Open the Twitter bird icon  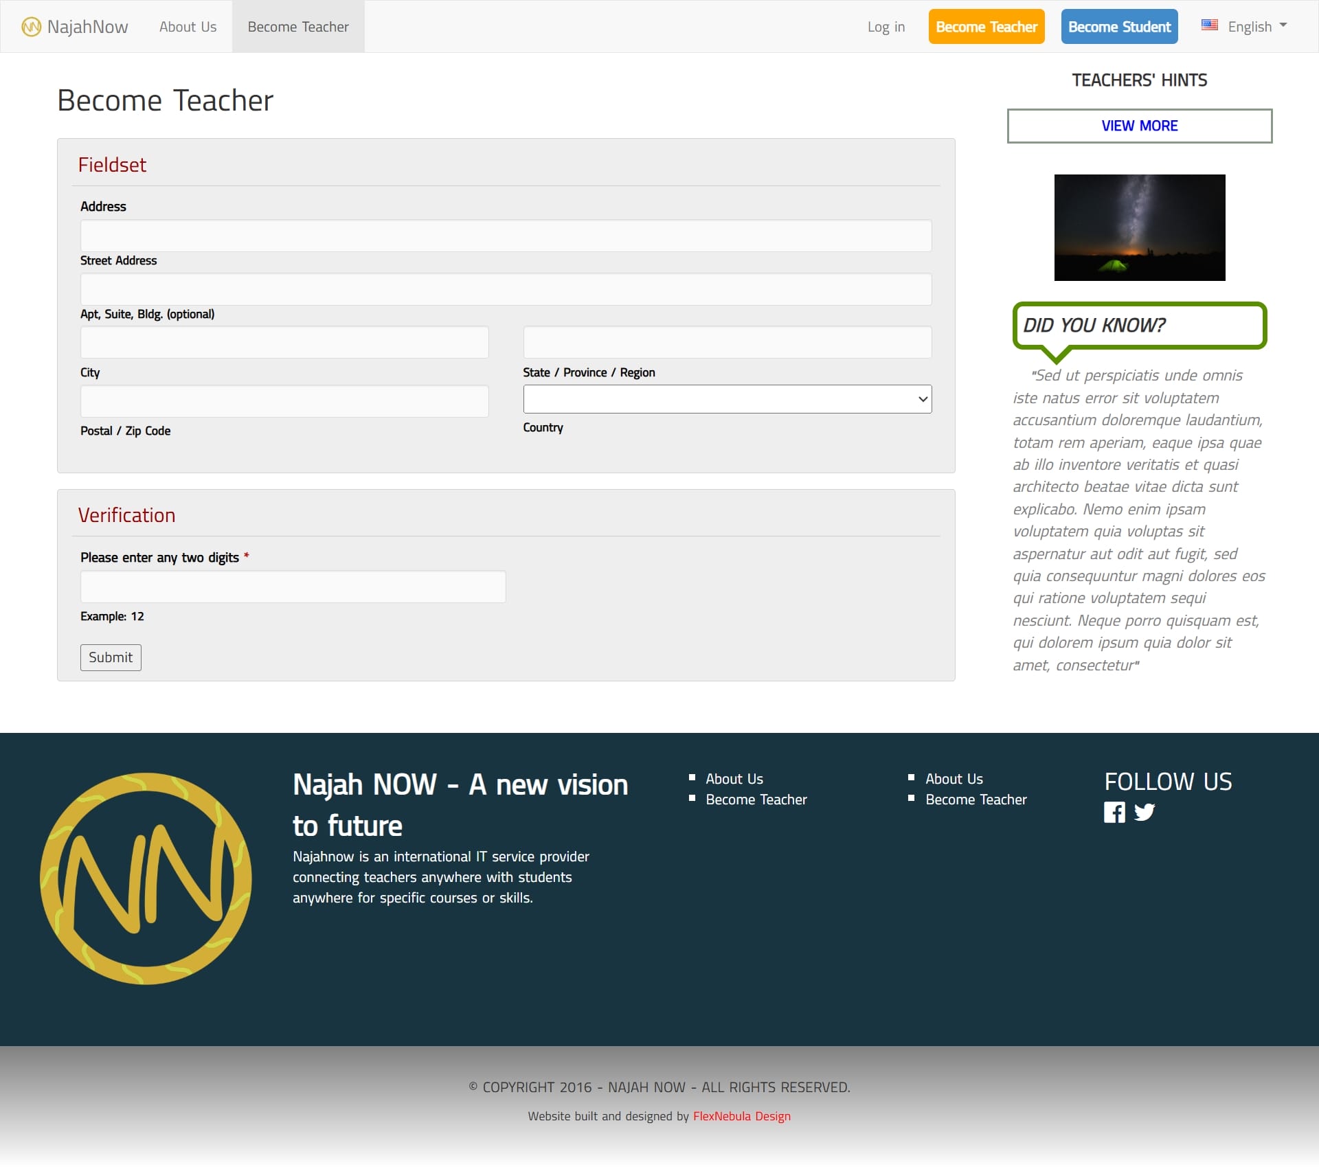coord(1145,813)
